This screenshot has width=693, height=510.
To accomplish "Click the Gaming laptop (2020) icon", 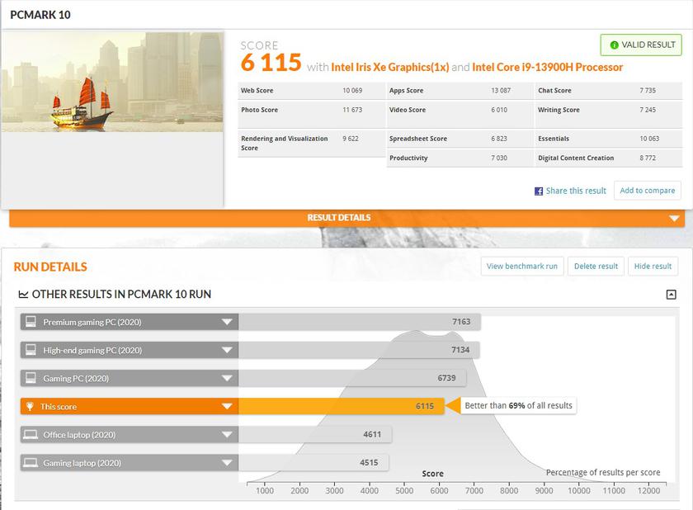I will 31,463.
